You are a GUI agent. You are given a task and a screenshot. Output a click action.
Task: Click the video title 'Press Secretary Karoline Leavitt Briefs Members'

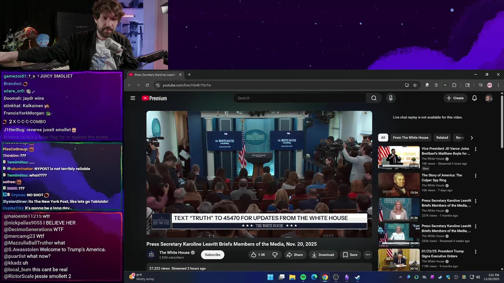tap(232, 244)
